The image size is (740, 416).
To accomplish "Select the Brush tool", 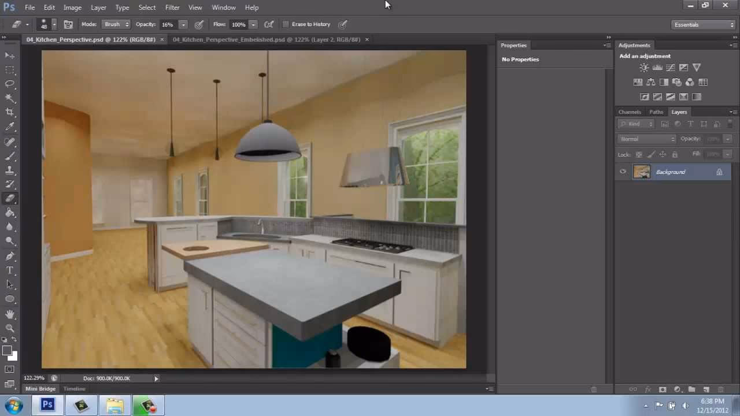I will [x=10, y=155].
